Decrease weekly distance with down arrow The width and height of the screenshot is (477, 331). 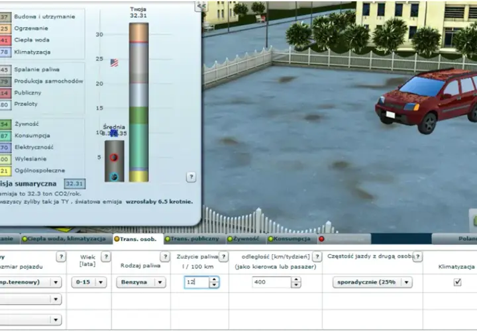pyautogui.click(x=296, y=285)
